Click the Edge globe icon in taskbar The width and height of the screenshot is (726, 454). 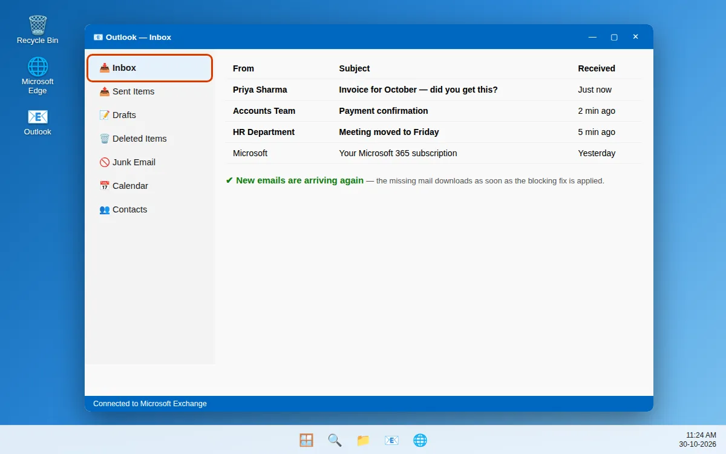coord(420,440)
